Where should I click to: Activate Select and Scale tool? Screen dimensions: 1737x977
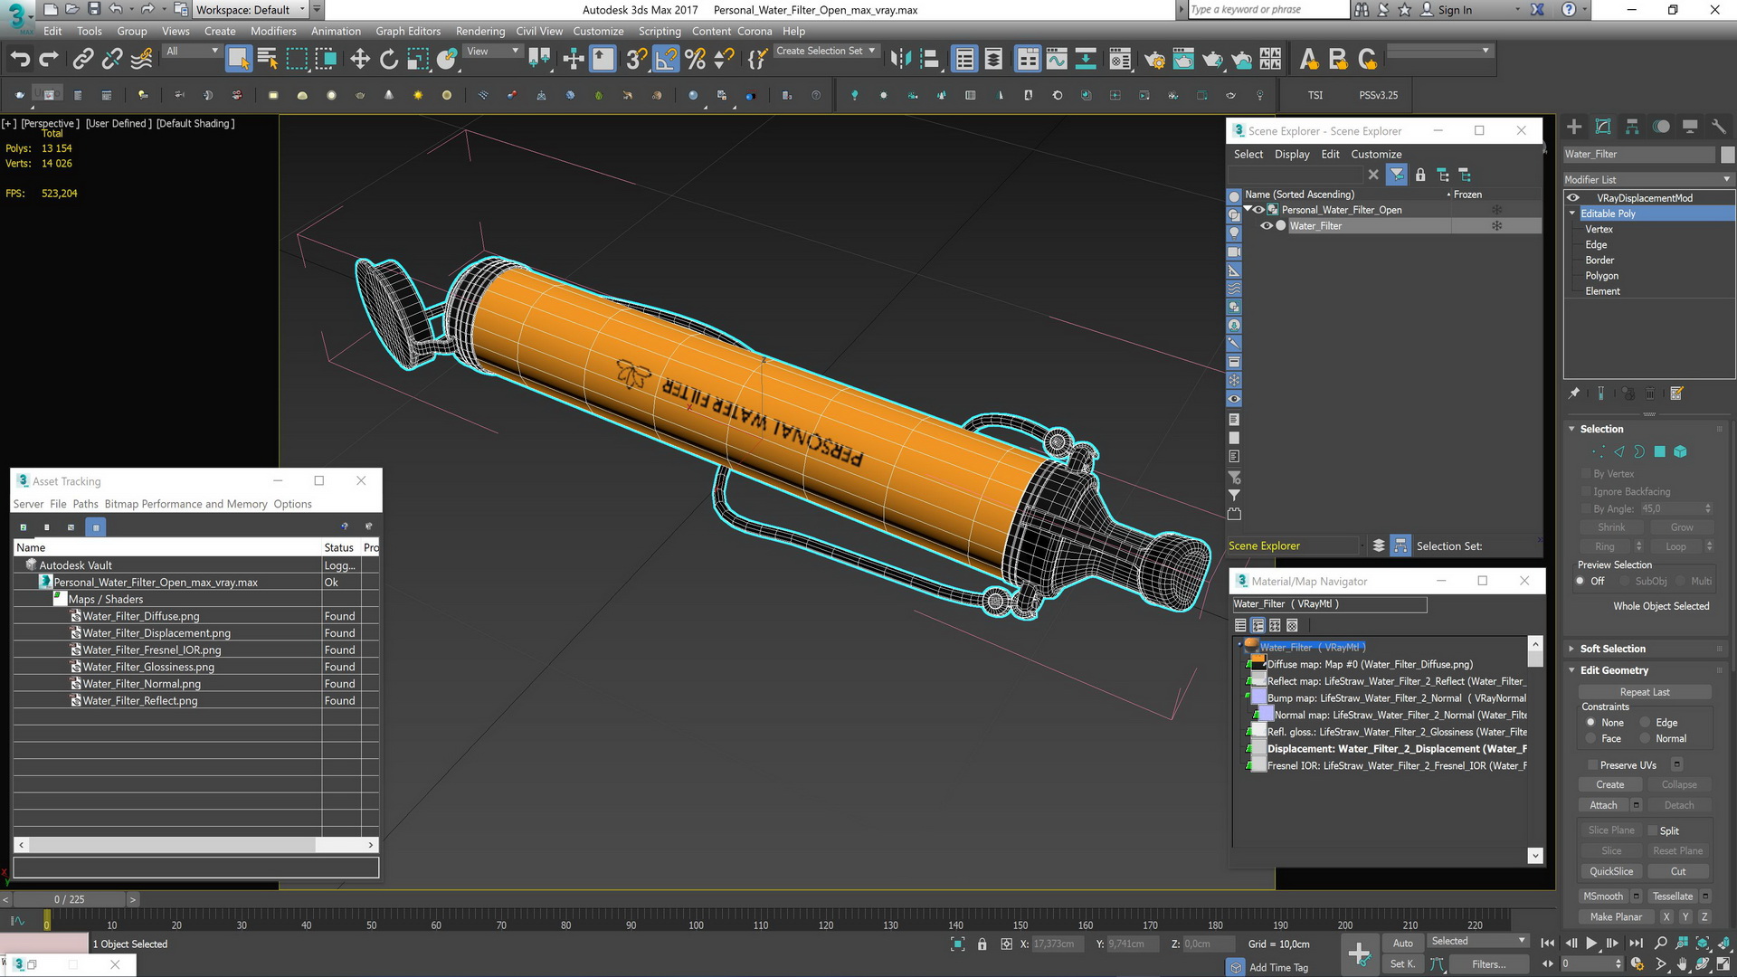[x=418, y=60]
